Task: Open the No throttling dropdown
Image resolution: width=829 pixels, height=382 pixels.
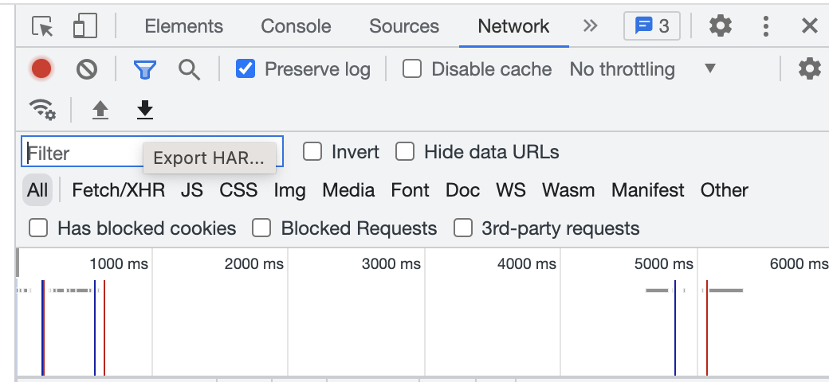Action: [x=642, y=69]
